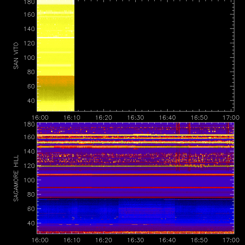Click 16:00 time label under Sagamore Hill panel
This screenshot has width=245, height=245.
click(x=40, y=240)
